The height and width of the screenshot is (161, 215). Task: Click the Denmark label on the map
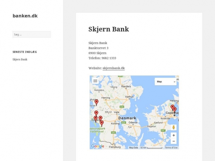pyautogui.click(x=127, y=118)
